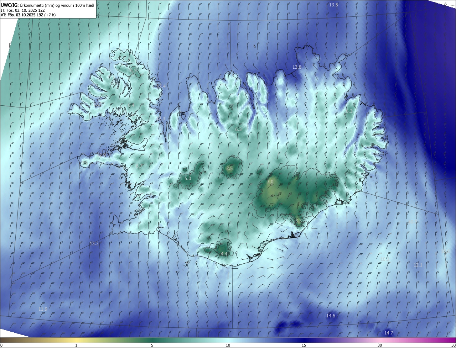The image size is (456, 348).
Task: Click the 'VT: Fös. 03.10.2025 19Z (+7 h)' line
Action: click(x=28, y=15)
